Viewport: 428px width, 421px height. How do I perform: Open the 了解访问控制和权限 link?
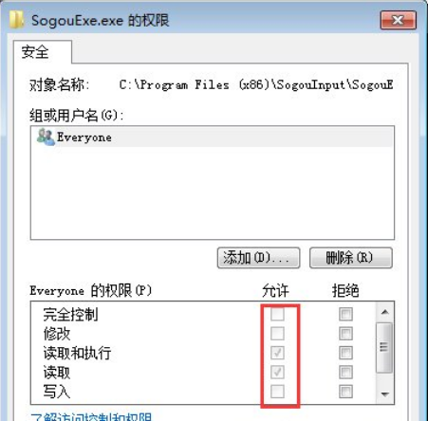pos(91,416)
